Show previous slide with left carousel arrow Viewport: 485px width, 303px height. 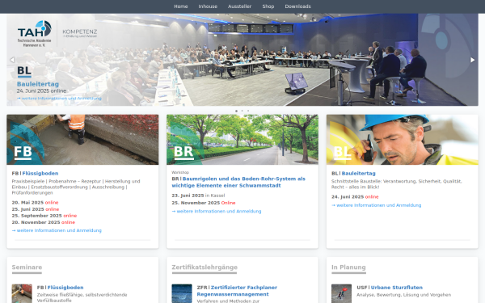click(12, 60)
